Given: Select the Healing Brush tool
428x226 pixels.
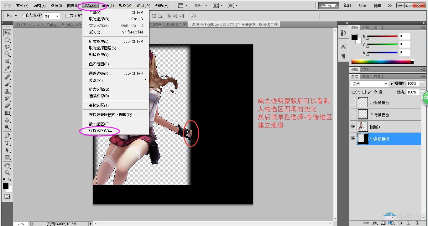Looking at the screenshot, I should tap(7, 77).
